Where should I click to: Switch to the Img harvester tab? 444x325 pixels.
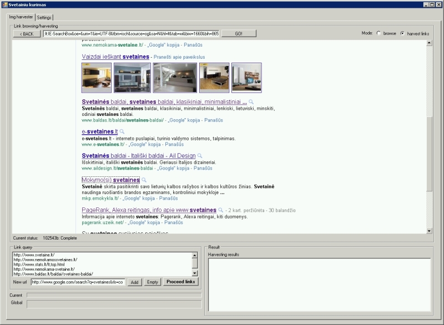[21, 17]
